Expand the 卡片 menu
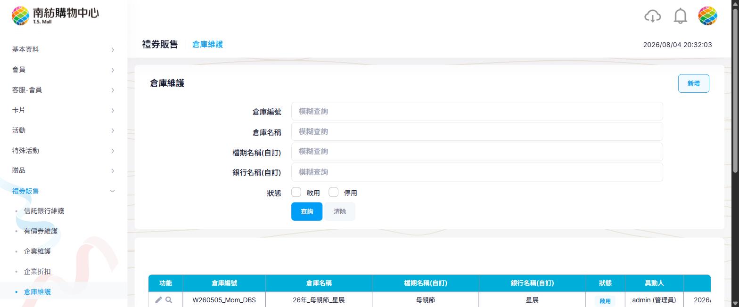Screen dimensions: 739x307 (64, 110)
